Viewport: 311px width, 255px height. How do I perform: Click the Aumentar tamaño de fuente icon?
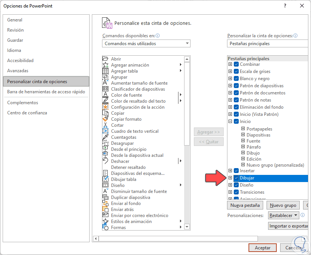click(105, 83)
